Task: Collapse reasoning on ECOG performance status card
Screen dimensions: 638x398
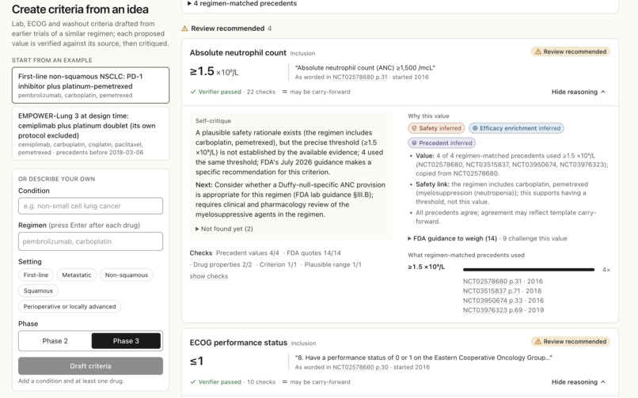Action: [579, 381]
